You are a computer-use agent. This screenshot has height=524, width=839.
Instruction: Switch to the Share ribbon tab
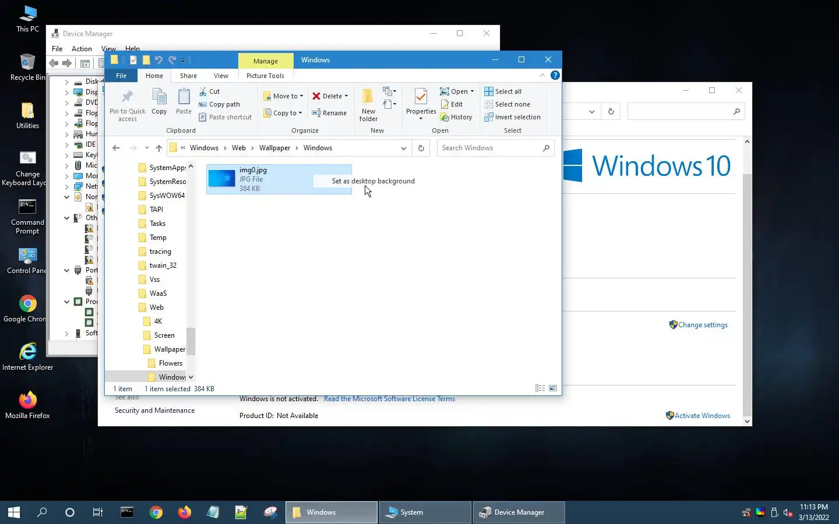(188, 76)
